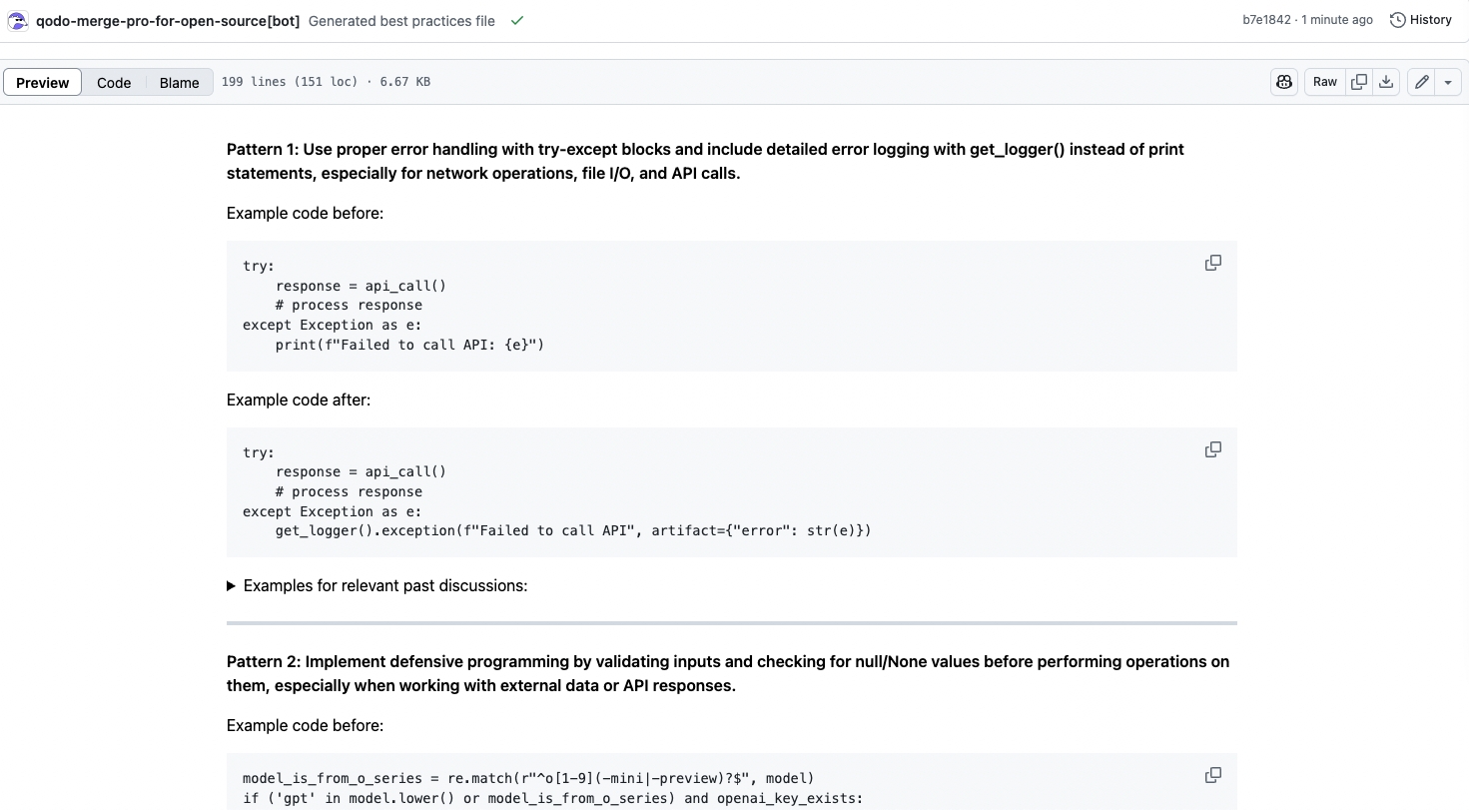1469x810 pixels.
Task: Download the raw file
Action: pos(1386,82)
